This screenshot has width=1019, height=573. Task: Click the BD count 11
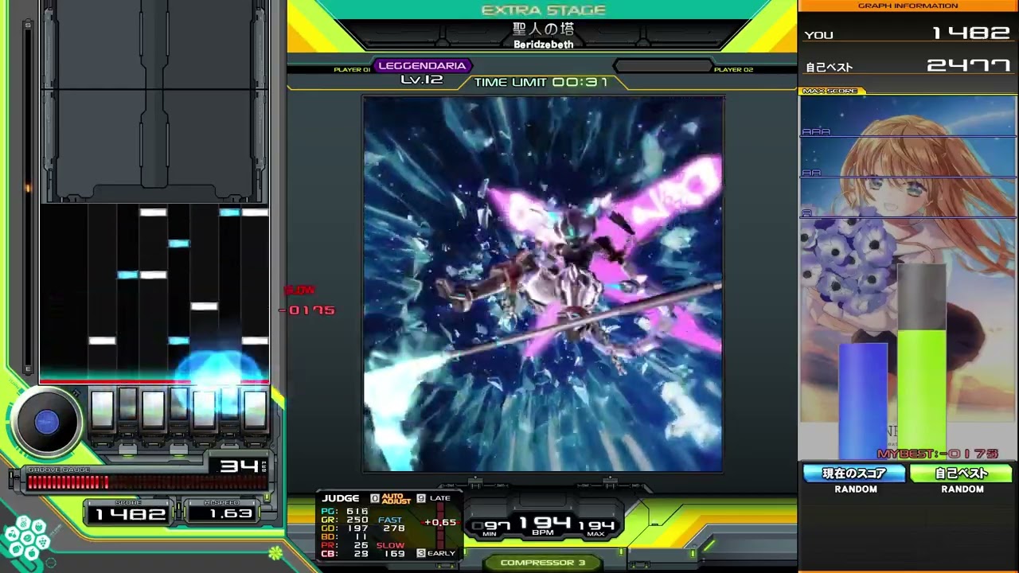pyautogui.click(x=362, y=537)
